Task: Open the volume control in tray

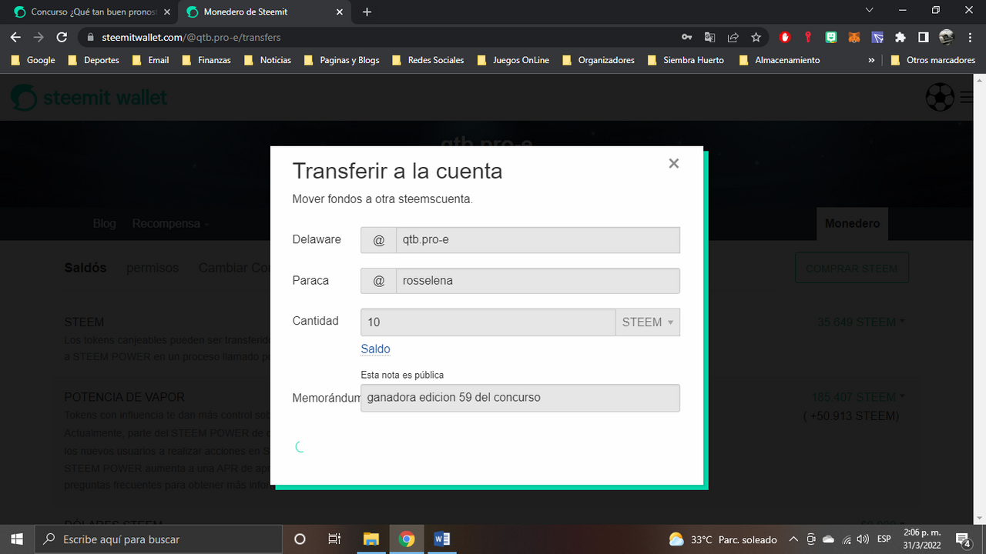Action: pos(863,539)
